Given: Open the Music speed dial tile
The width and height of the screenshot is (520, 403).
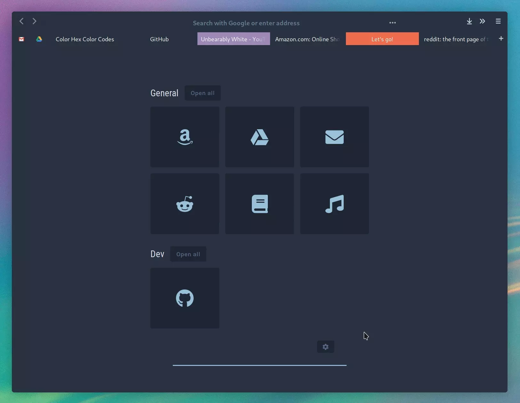Looking at the screenshot, I should [334, 204].
